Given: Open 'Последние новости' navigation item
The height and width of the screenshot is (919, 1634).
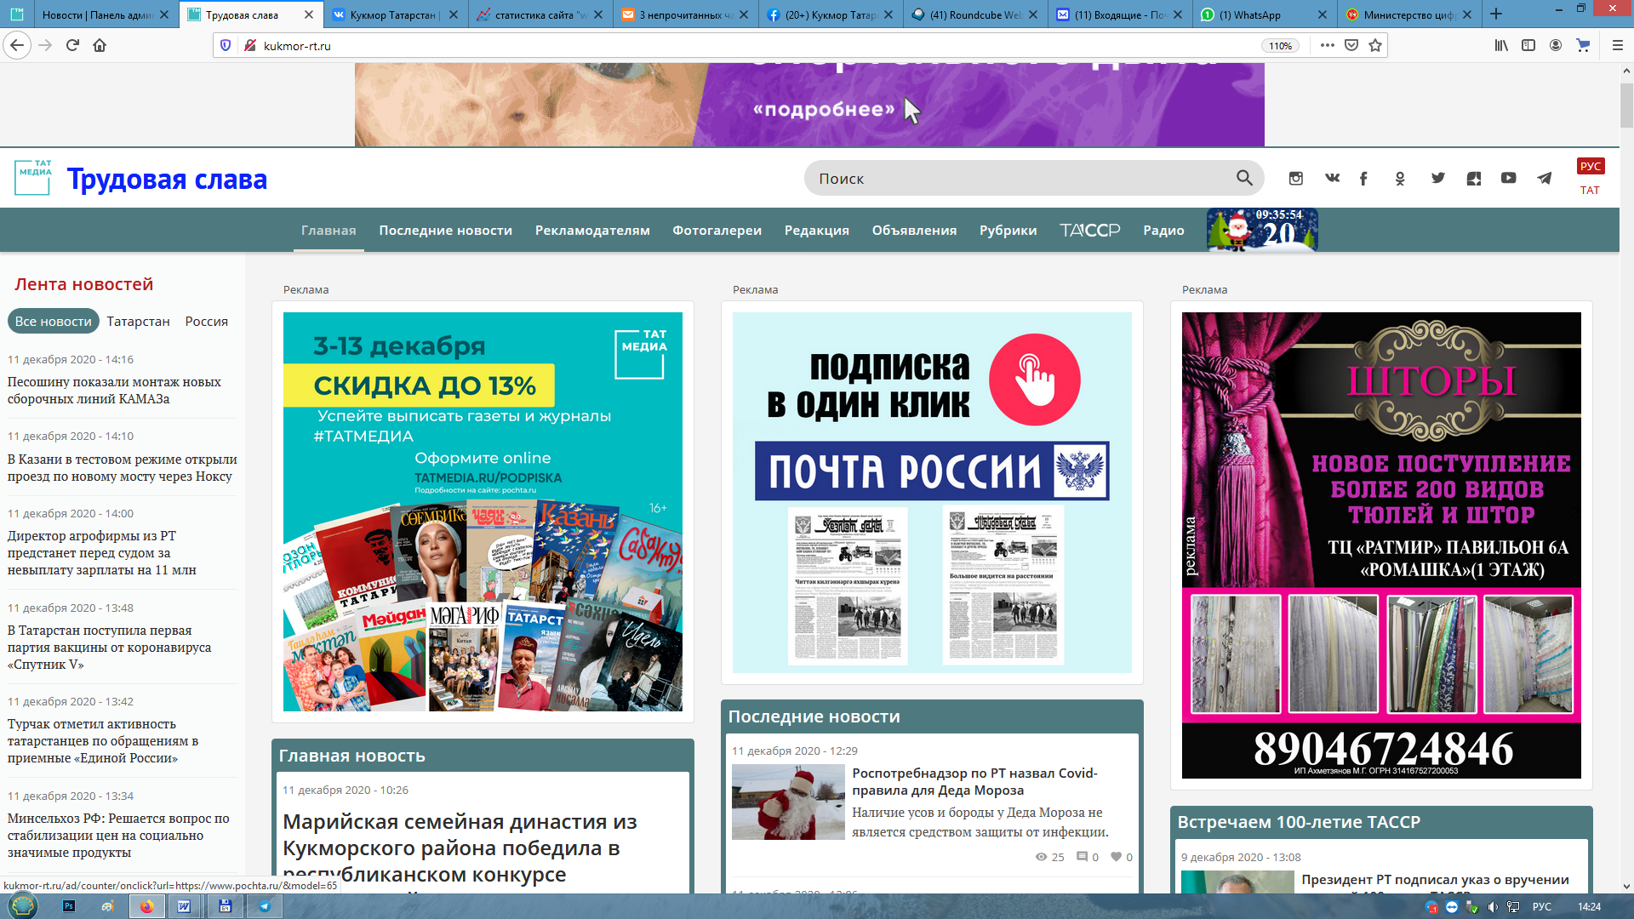Looking at the screenshot, I should (x=445, y=230).
